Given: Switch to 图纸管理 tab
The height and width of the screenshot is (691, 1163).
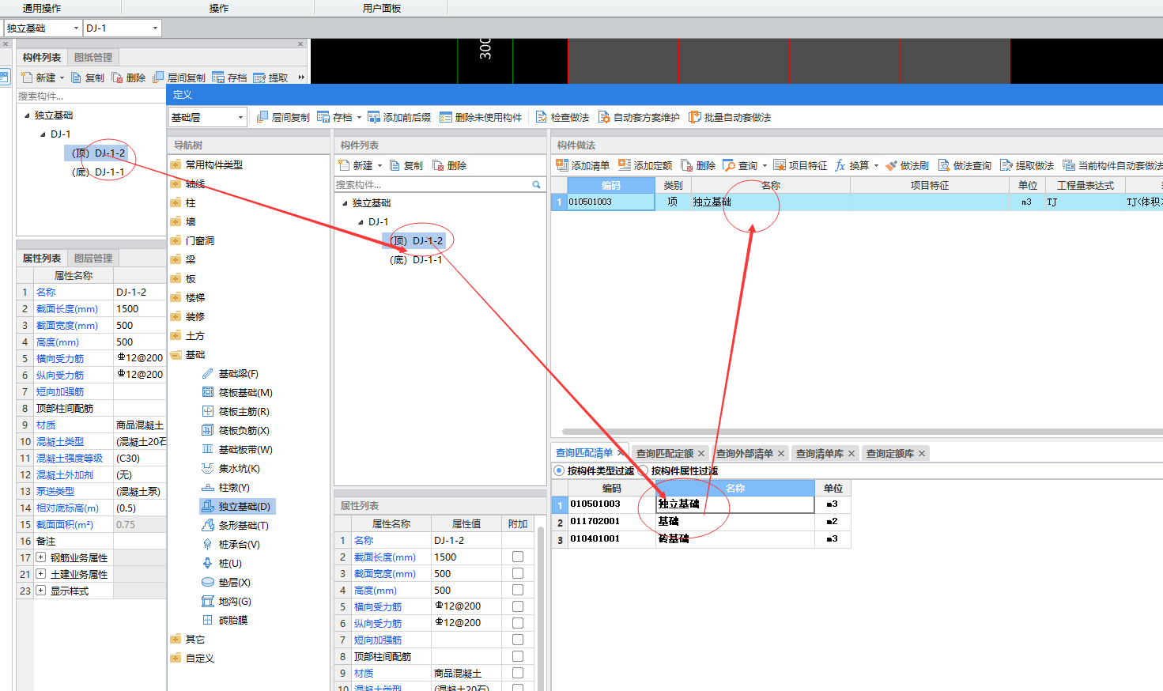Looking at the screenshot, I should click(93, 57).
